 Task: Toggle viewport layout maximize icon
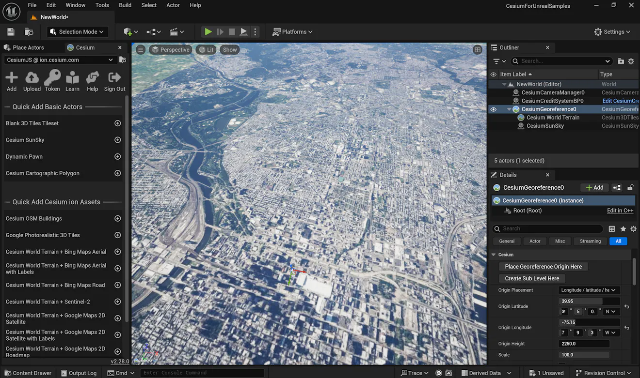pyautogui.click(x=478, y=50)
